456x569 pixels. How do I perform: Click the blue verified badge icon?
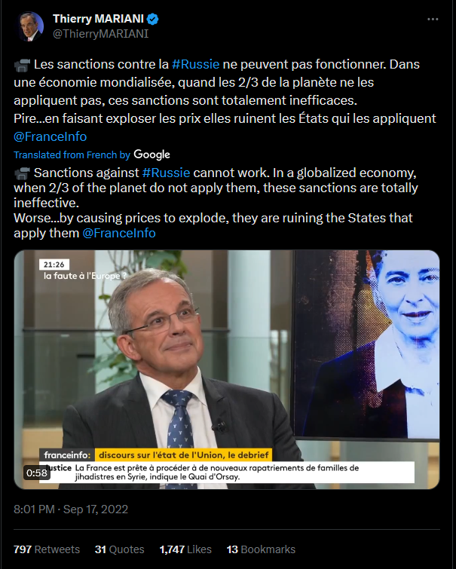coord(152,19)
